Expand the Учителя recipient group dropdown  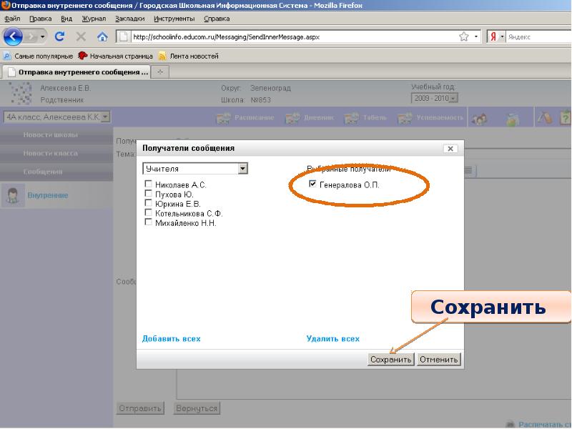point(242,169)
